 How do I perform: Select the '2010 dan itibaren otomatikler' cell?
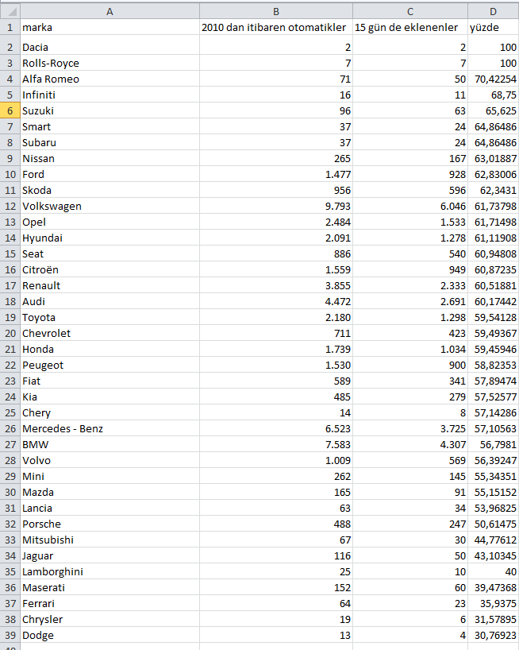tap(275, 28)
